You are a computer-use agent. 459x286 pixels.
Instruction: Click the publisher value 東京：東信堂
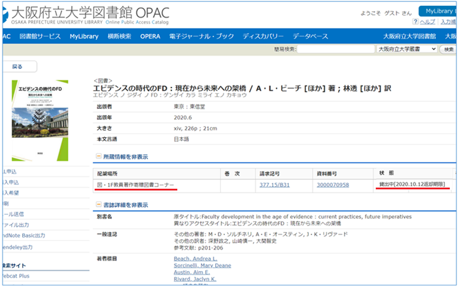click(190, 106)
